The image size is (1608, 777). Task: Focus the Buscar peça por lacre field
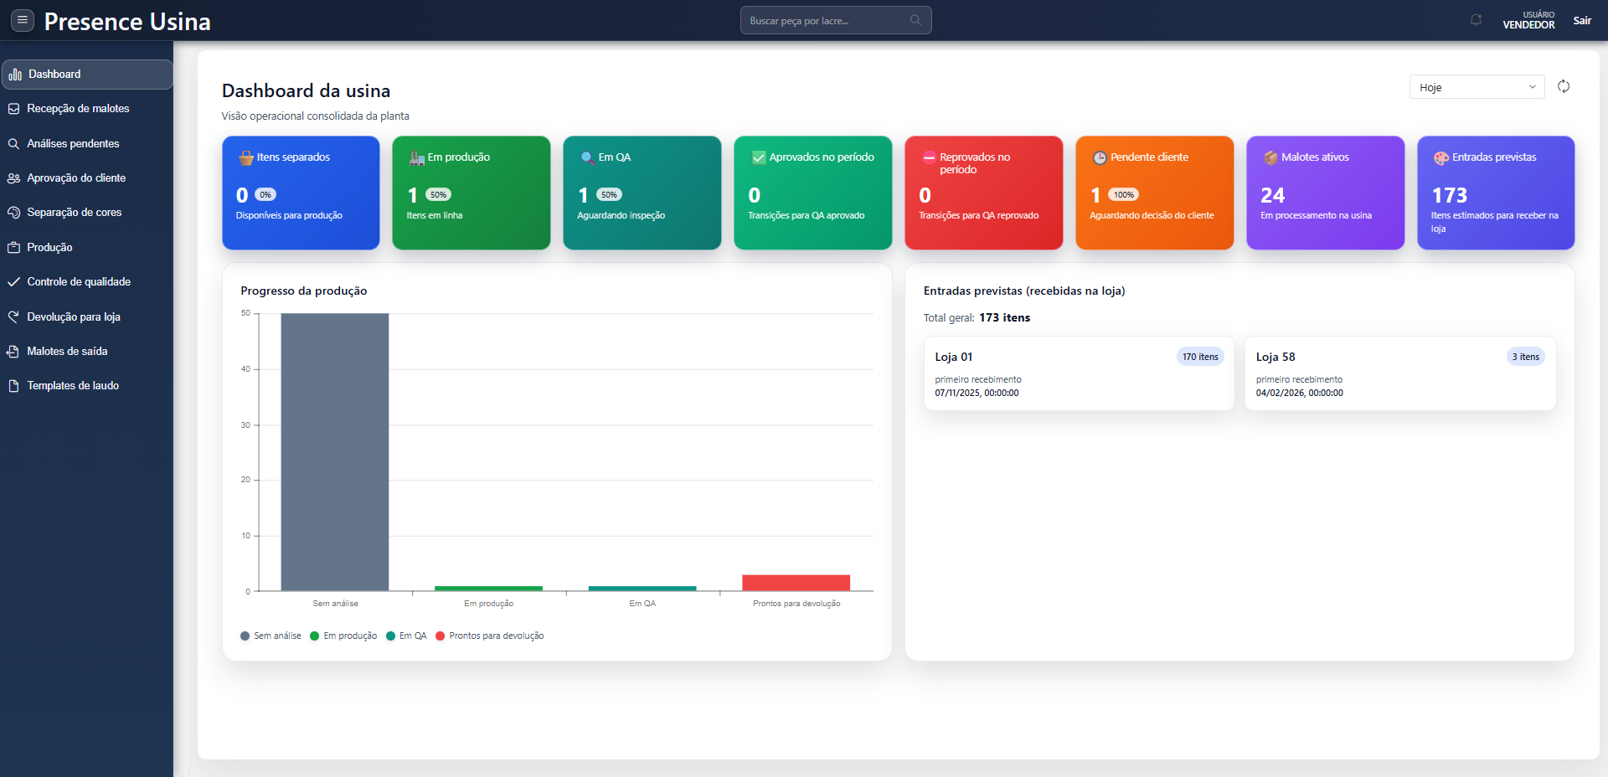pyautogui.click(x=825, y=20)
